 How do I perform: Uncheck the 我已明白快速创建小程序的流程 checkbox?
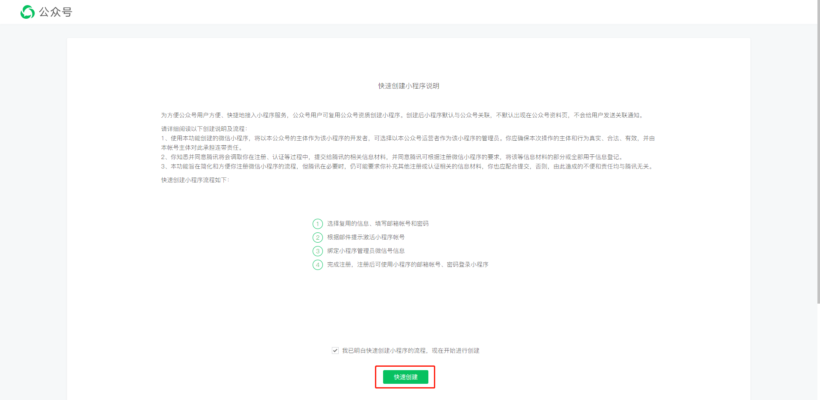tap(335, 351)
